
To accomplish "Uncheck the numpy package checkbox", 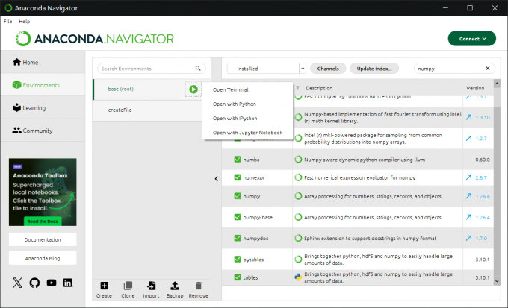I will (x=238, y=196).
